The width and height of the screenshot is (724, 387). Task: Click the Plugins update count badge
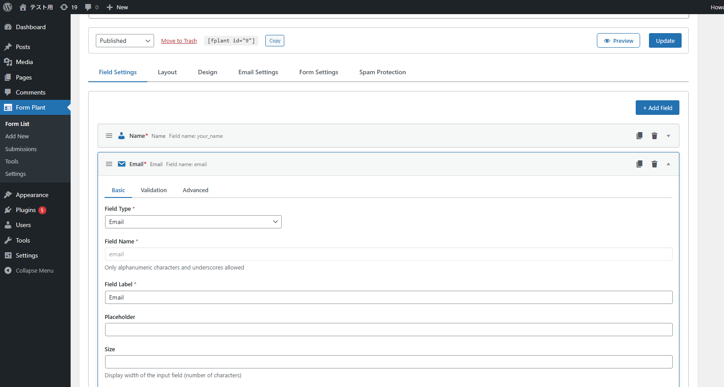[42, 210]
